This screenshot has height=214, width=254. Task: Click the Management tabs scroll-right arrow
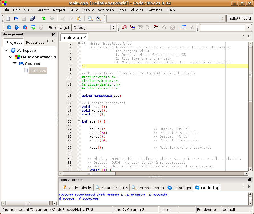click(x=53, y=41)
